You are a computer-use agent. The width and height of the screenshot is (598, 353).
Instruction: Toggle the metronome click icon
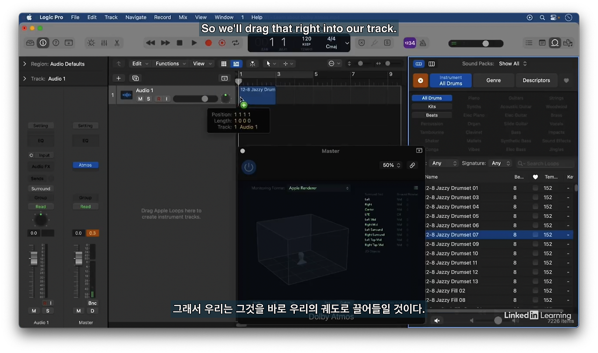[423, 43]
